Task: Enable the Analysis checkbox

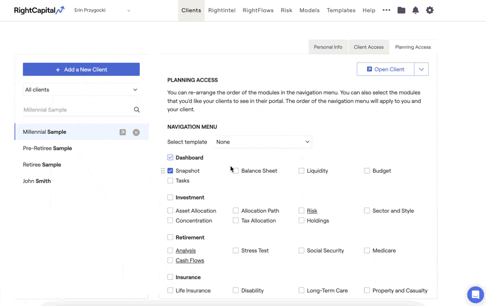Action: pos(170,251)
